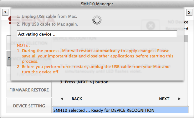Viewport: 194px width, 118px height.
Task: Click the NEXT button label
Action: click(x=164, y=99)
